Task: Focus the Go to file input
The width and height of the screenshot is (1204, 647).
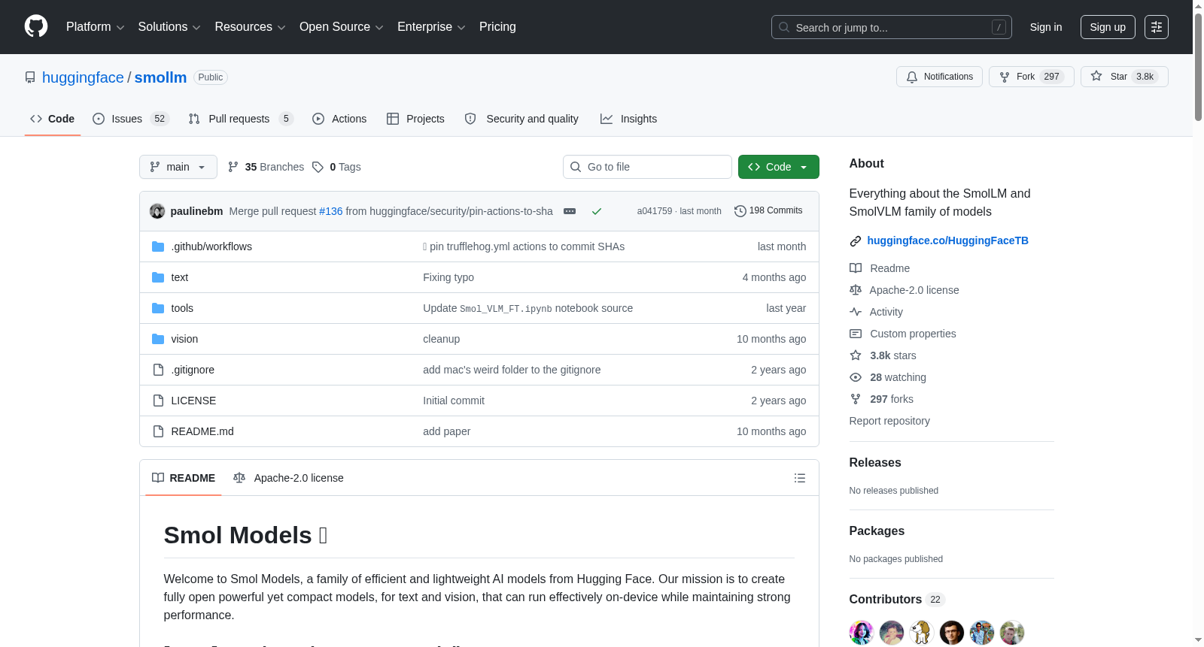Action: [647, 167]
